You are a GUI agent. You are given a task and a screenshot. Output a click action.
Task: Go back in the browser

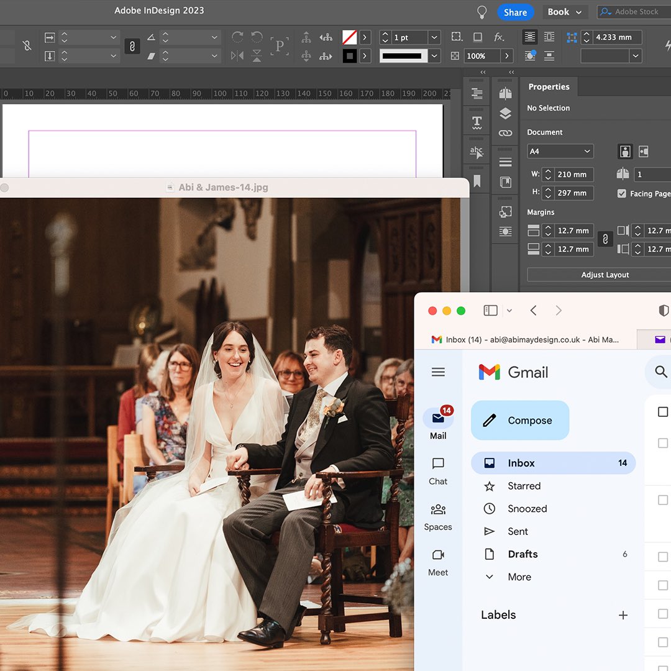point(533,310)
